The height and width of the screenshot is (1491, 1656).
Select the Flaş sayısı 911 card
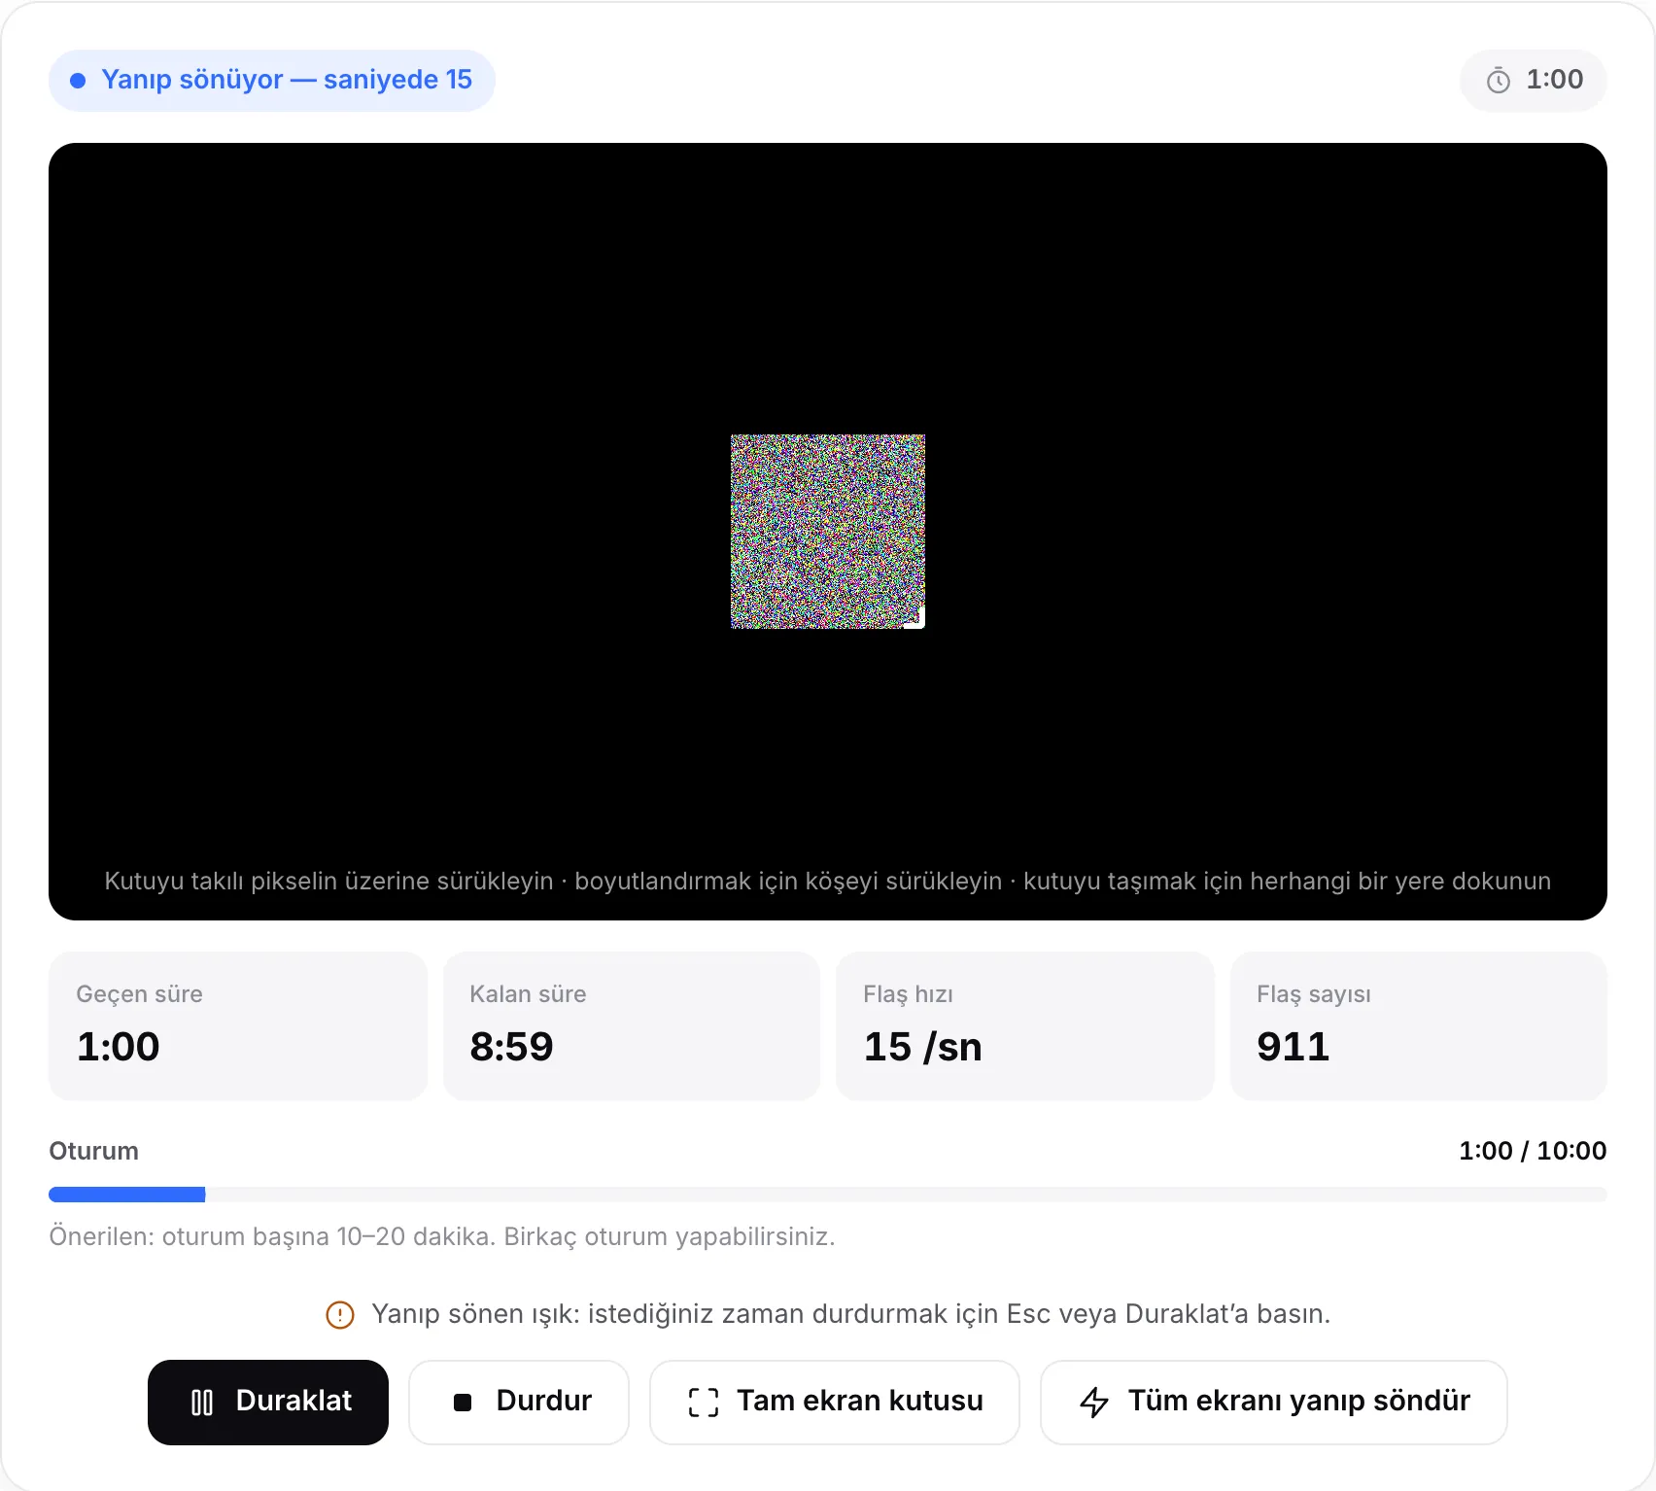tap(1419, 1026)
